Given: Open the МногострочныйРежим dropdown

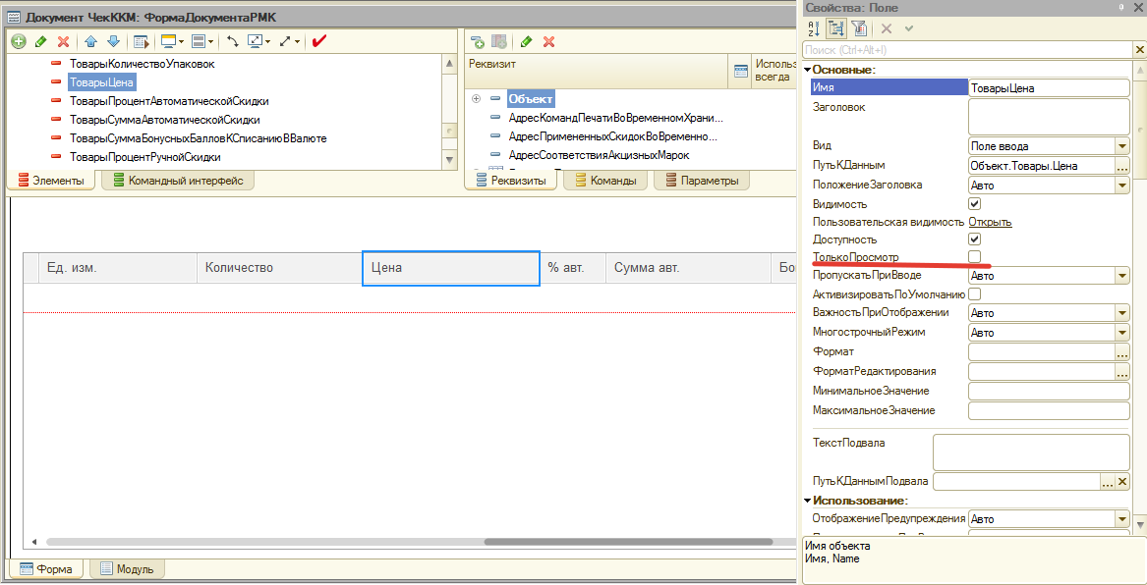Looking at the screenshot, I should pos(1122,333).
